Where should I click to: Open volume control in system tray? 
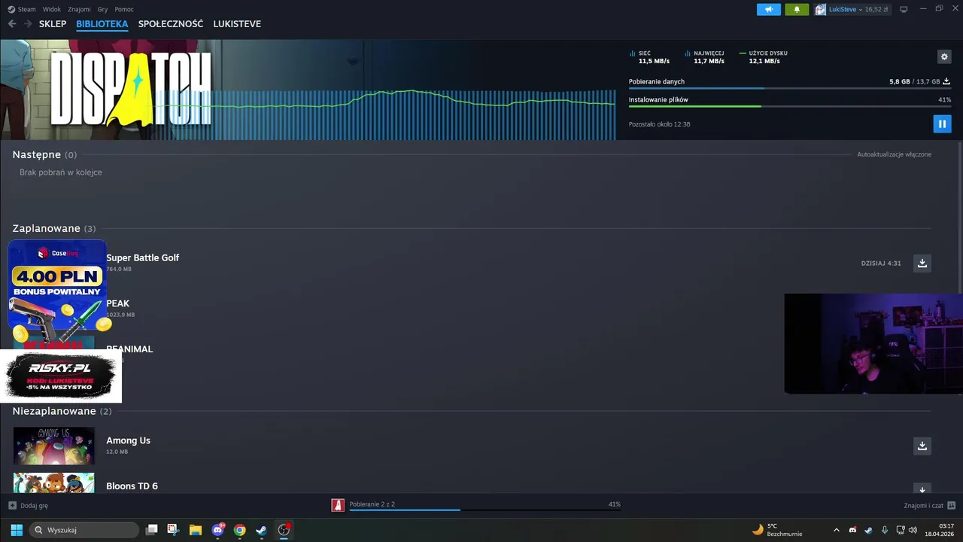tap(913, 530)
